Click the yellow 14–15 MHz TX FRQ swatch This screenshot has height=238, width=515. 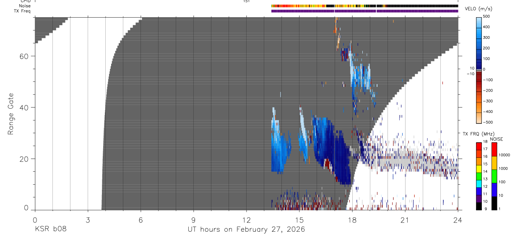(x=479, y=168)
